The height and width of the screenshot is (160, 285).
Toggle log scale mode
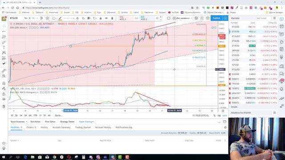pos(219,116)
